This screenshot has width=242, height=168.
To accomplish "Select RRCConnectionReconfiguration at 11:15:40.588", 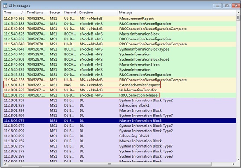I will 119,24.
